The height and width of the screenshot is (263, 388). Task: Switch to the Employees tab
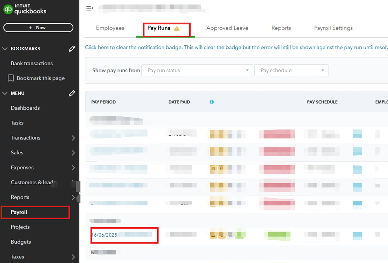(110, 28)
